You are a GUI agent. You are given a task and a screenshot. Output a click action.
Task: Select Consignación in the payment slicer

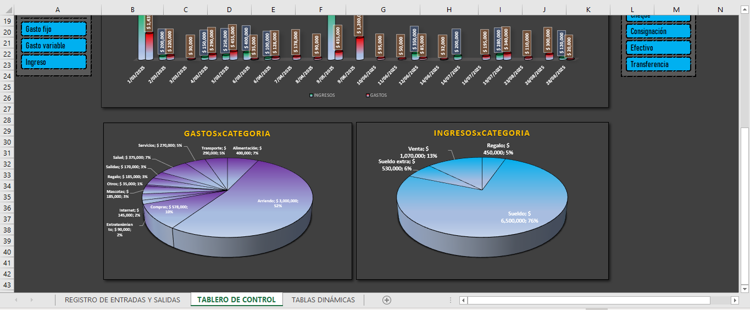pyautogui.click(x=658, y=32)
